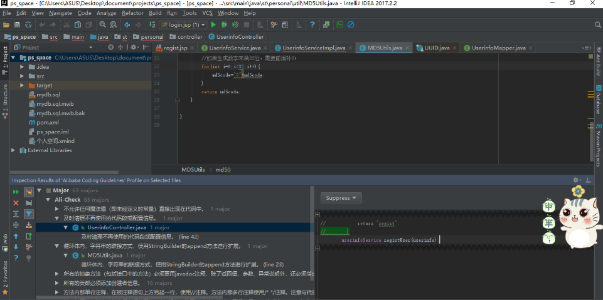Click the Make Project build icon
This screenshot has height=300, width=603.
tap(152, 24)
